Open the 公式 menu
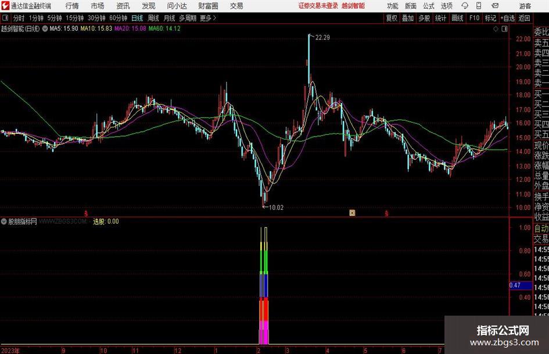 point(429,6)
